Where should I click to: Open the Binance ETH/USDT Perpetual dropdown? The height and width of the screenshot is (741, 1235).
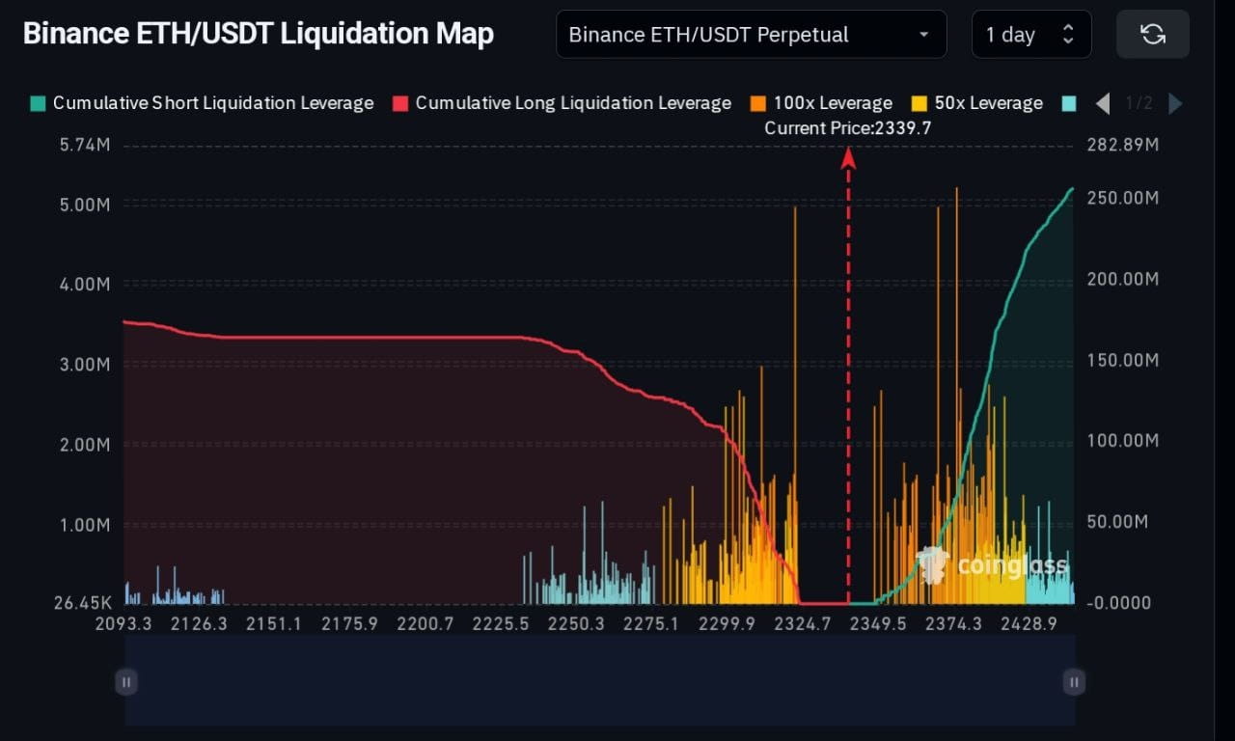752,34
